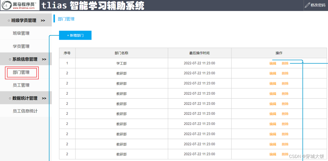Expand the 数据统计管理 section chevron
Image resolution: width=328 pixels, height=161 pixels.
44,98
